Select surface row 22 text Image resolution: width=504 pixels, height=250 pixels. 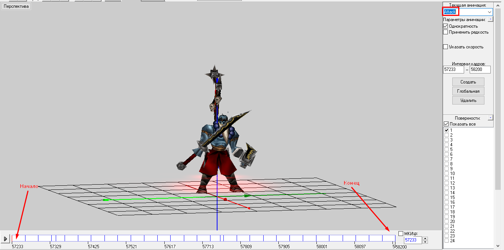point(452,231)
